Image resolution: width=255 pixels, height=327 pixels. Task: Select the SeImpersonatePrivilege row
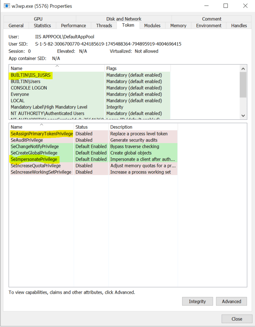[x=34, y=159]
